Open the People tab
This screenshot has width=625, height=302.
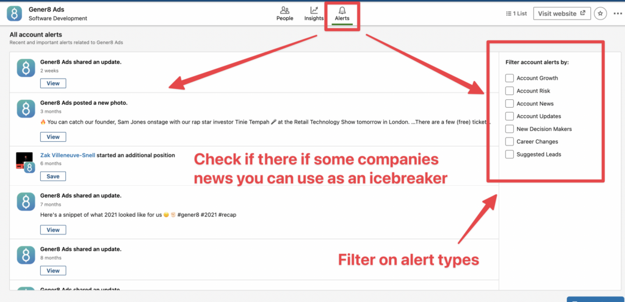284,13
